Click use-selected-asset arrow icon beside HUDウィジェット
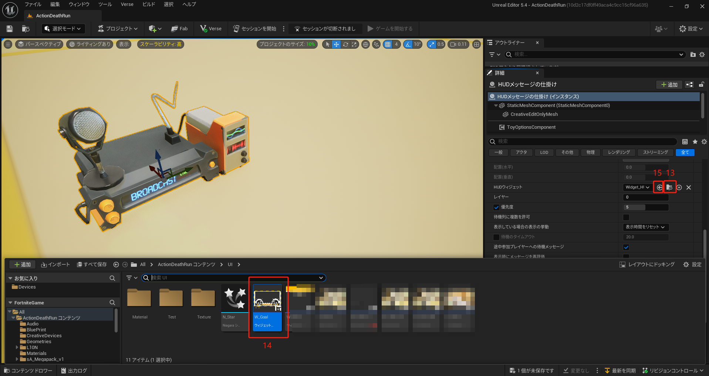The image size is (709, 376). (x=659, y=187)
